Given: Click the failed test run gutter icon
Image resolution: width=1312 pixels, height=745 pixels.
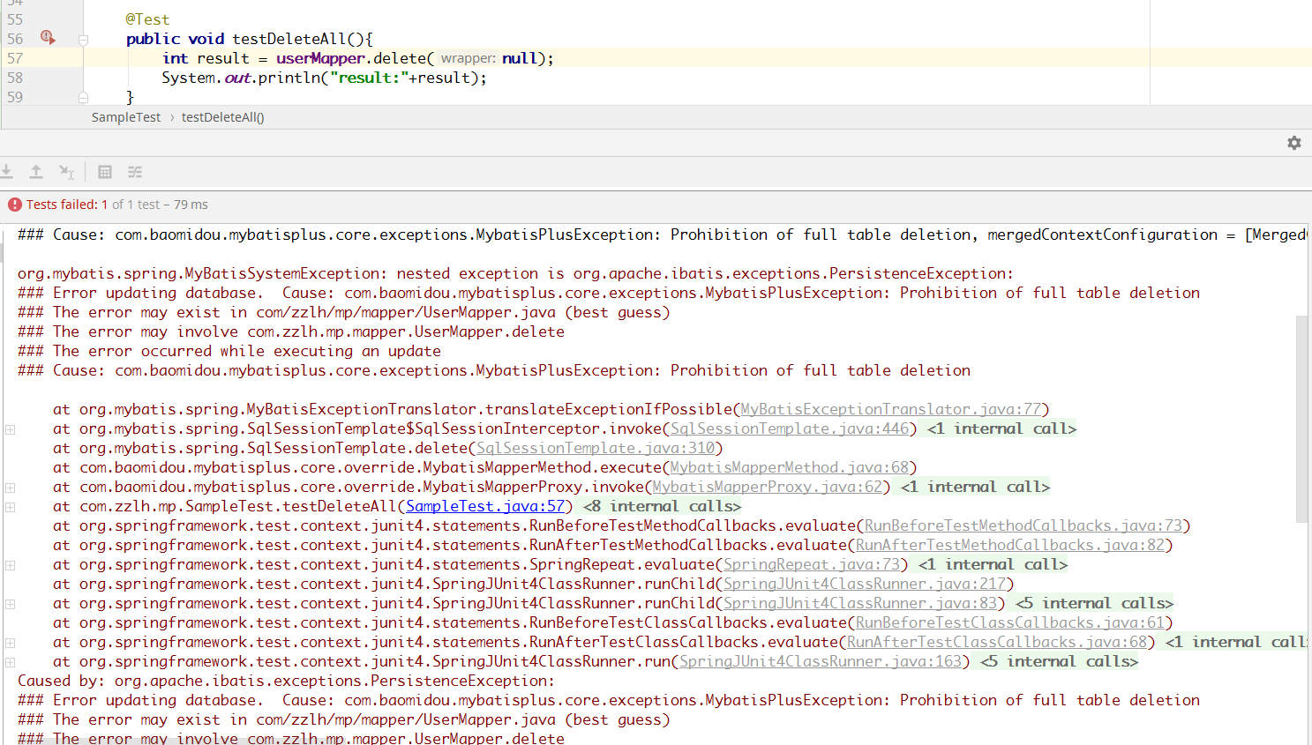Looking at the screenshot, I should coord(48,38).
